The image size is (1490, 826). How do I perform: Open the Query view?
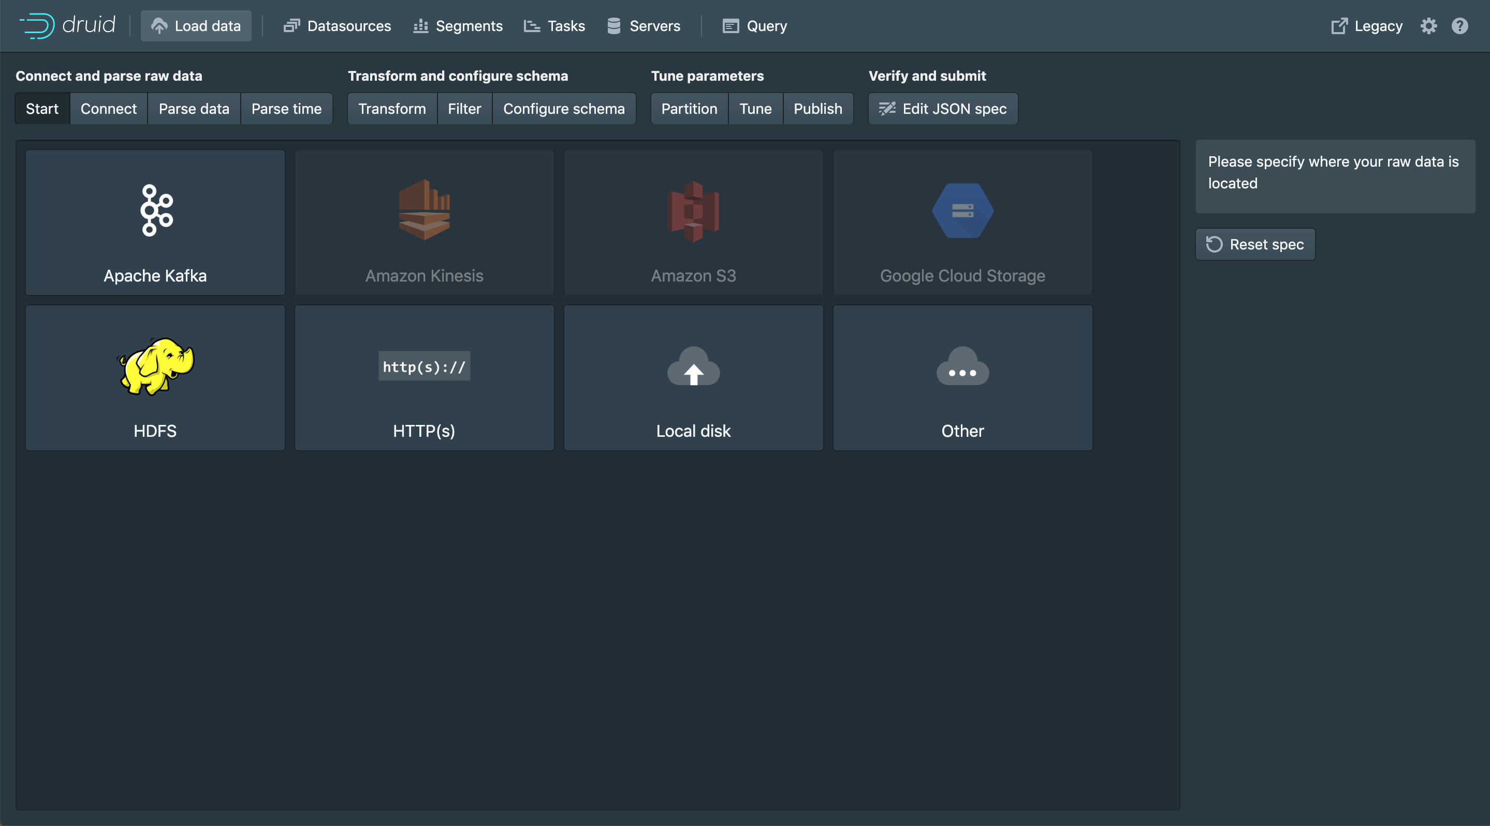754,26
